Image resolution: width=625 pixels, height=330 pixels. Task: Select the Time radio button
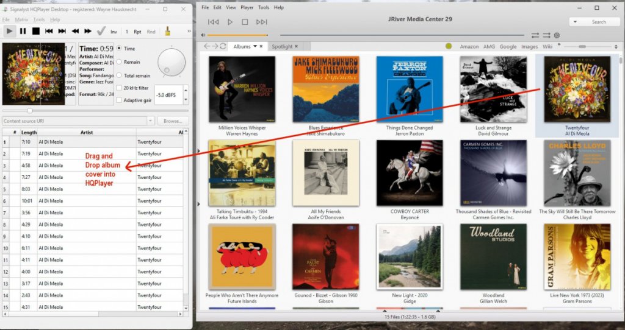pyautogui.click(x=119, y=48)
